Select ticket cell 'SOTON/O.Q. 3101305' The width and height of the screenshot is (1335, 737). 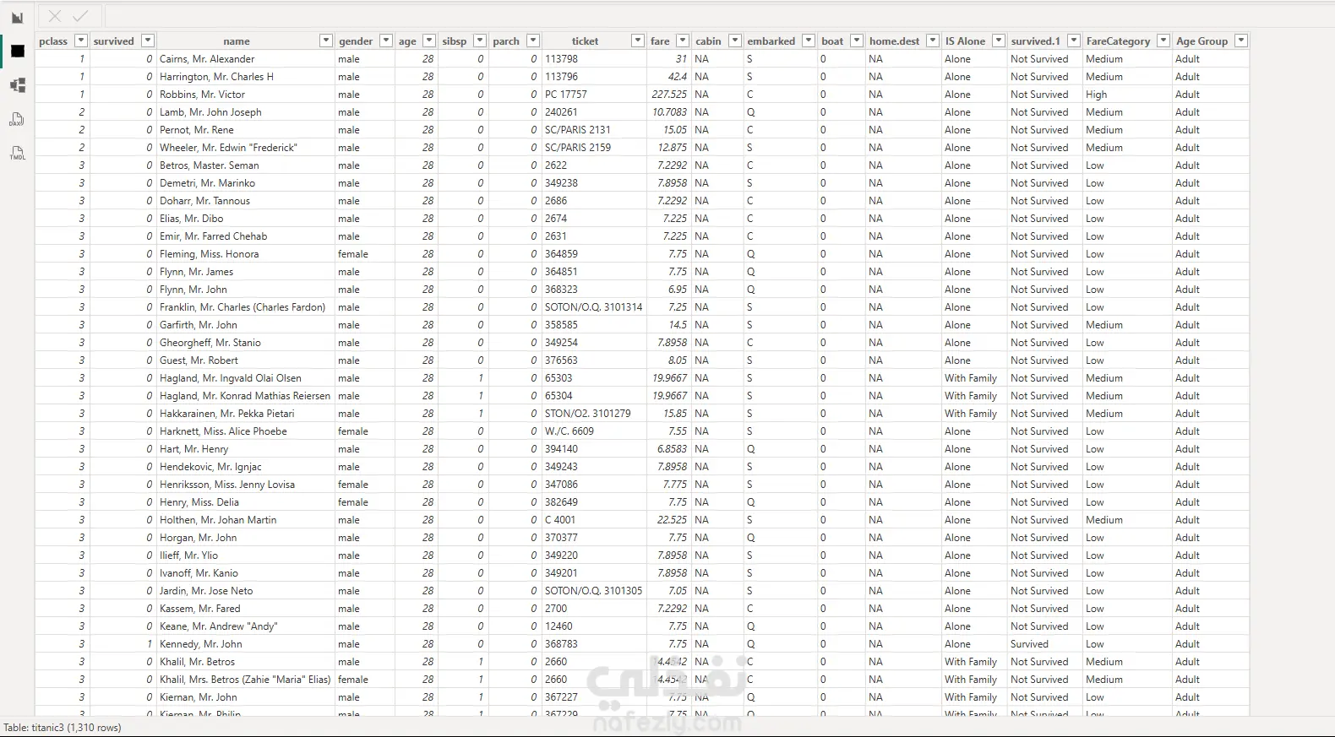tap(593, 591)
